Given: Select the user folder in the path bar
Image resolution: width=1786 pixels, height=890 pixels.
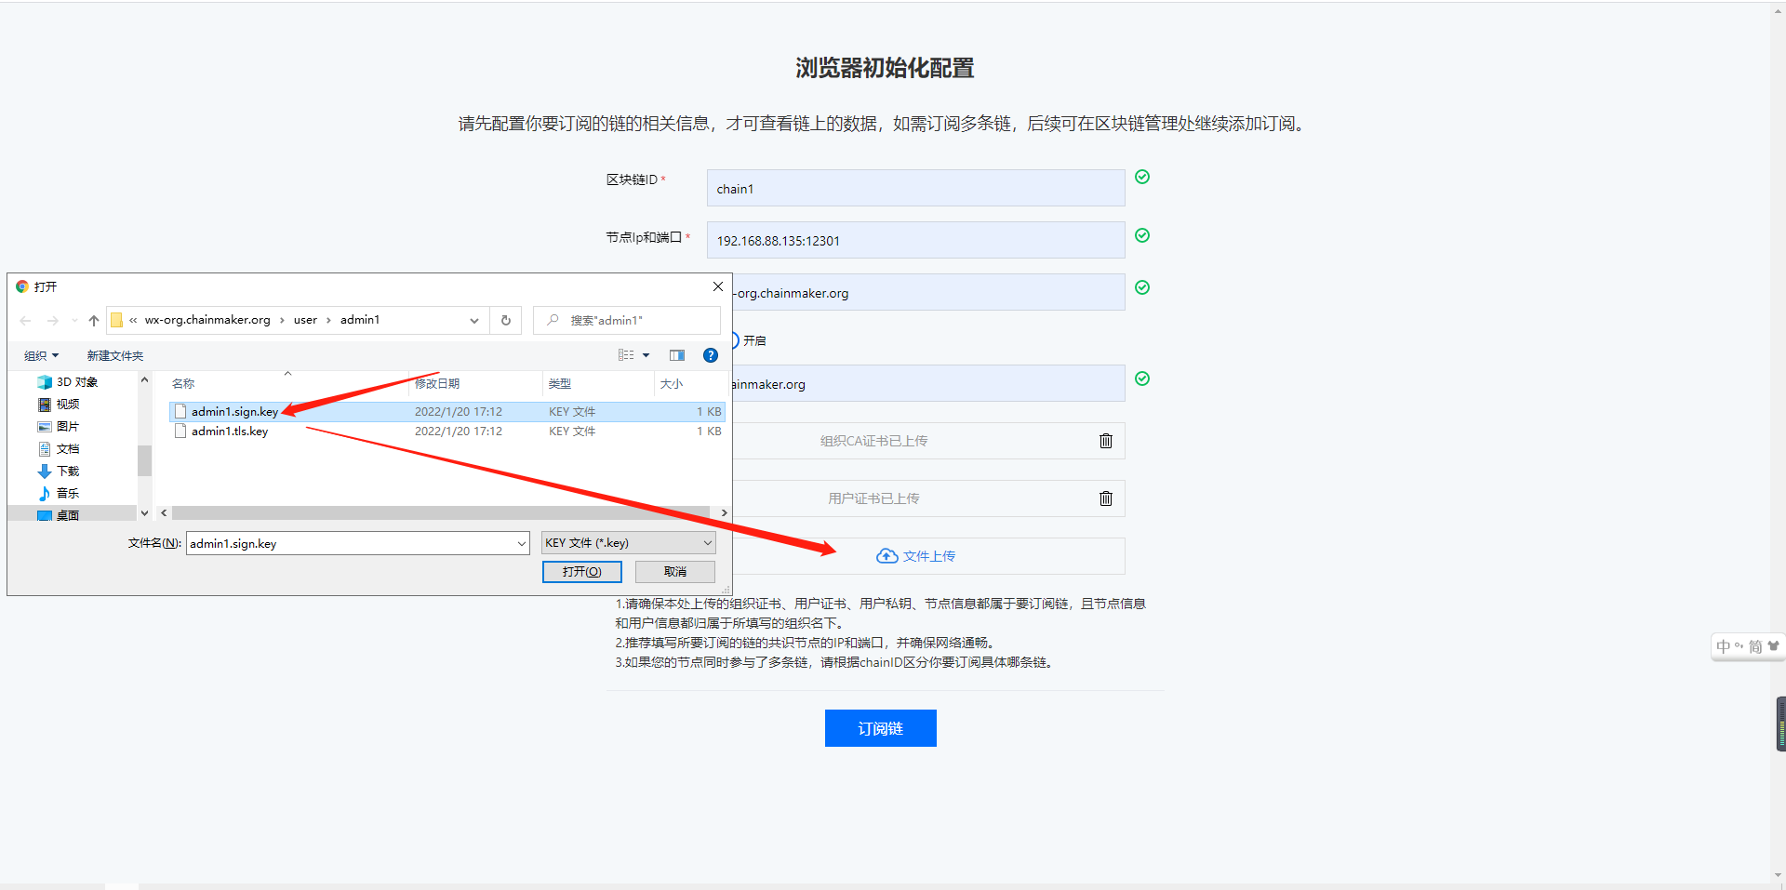Looking at the screenshot, I should pyautogui.click(x=305, y=320).
